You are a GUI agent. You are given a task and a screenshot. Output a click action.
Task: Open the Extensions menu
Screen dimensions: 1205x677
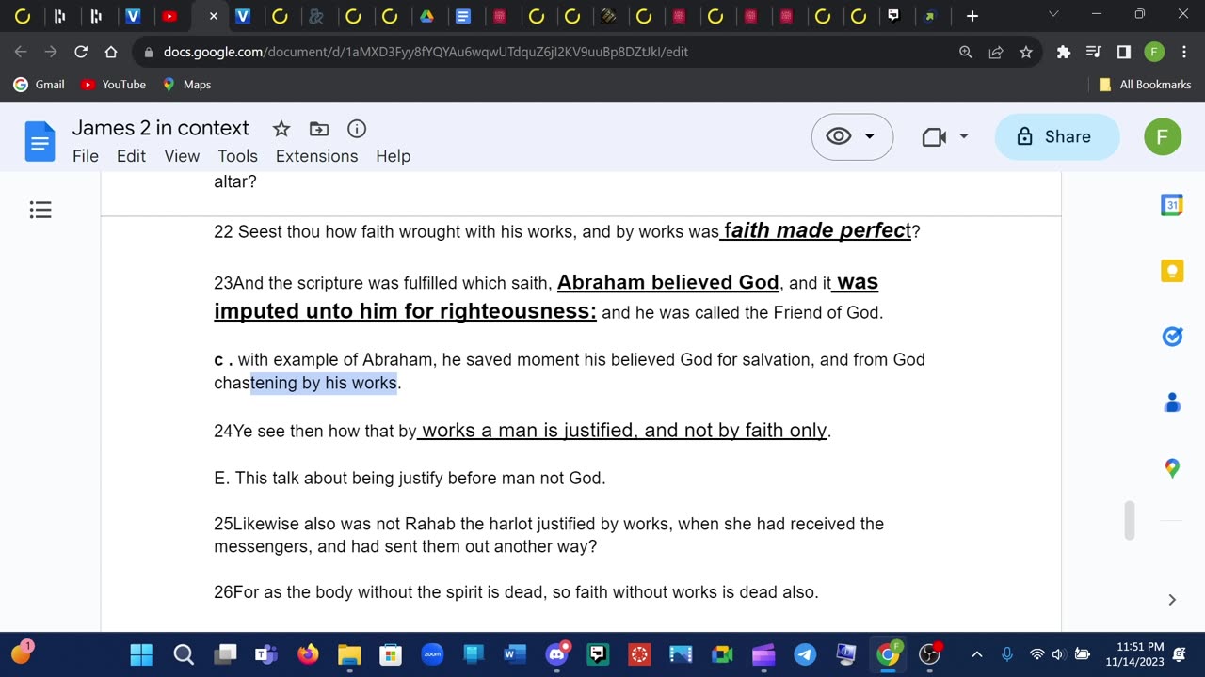coord(316,156)
